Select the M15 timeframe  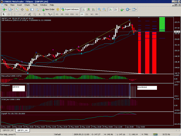[67, 14]
